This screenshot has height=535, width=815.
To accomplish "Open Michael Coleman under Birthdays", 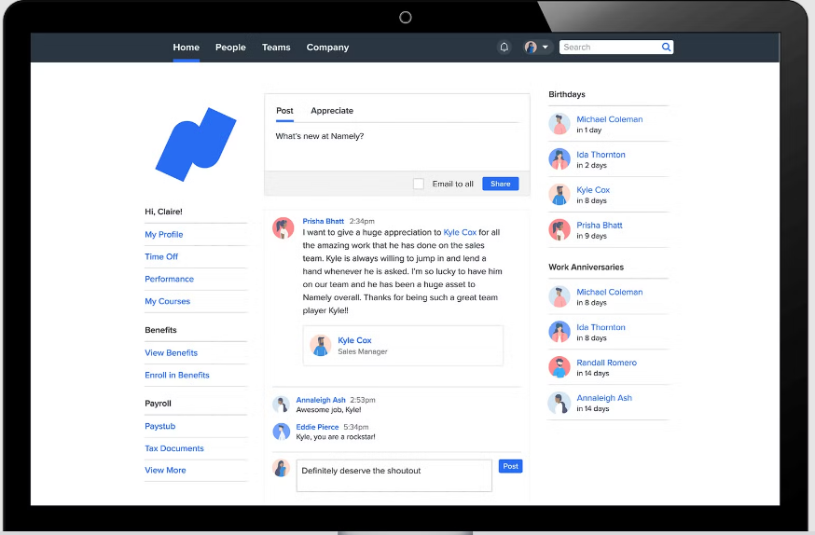I will [609, 119].
